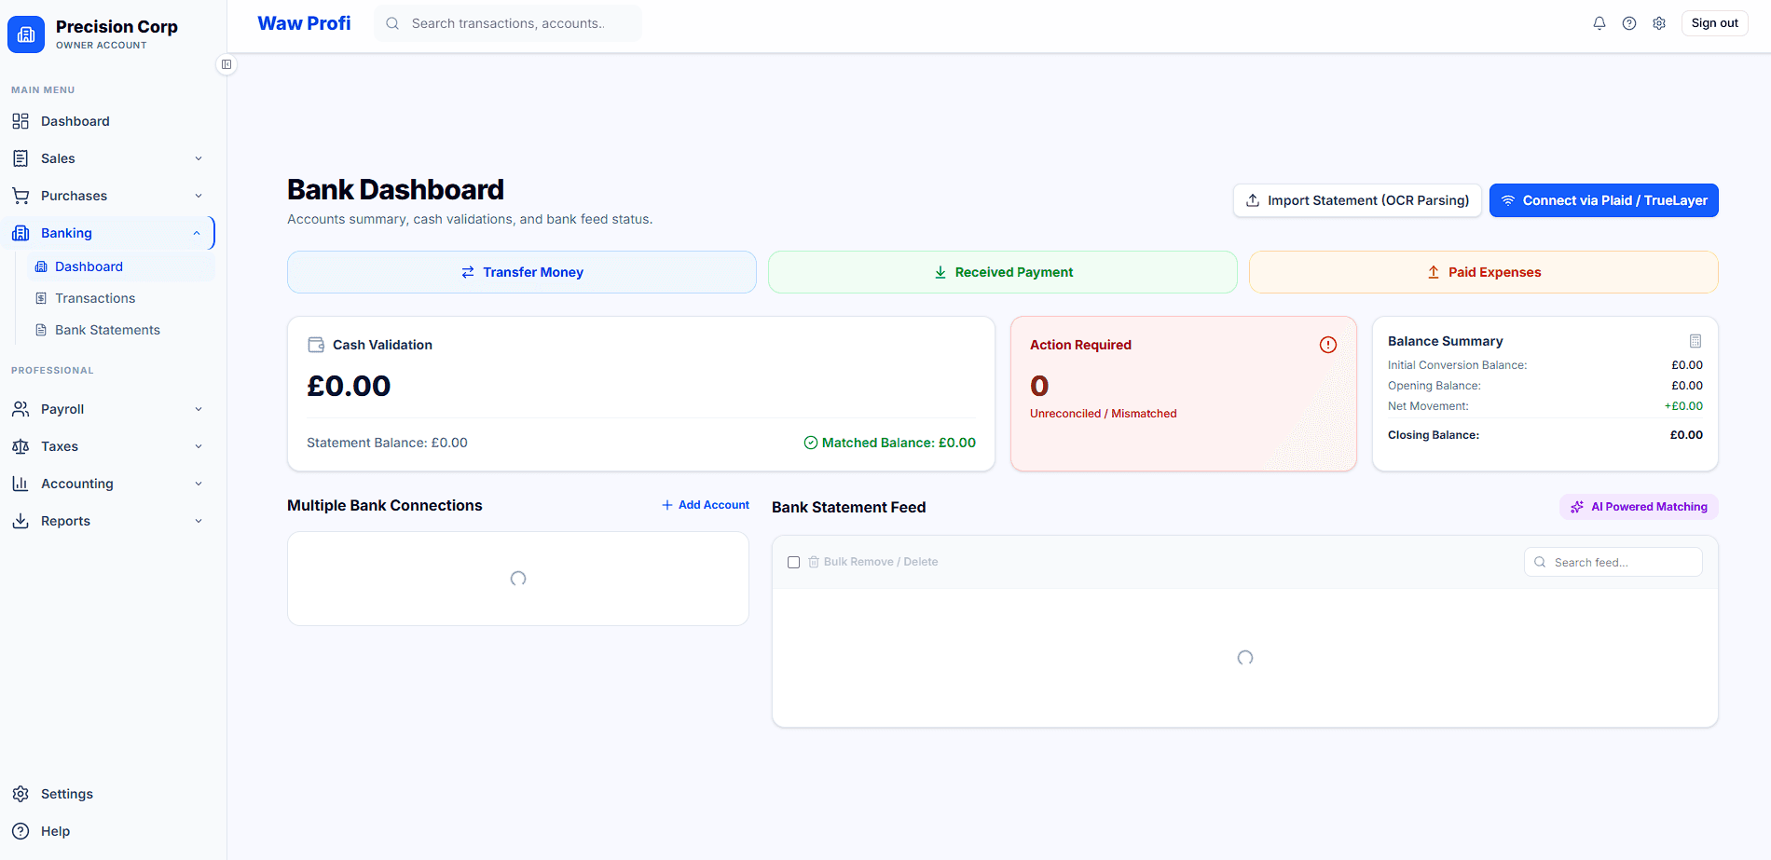1771x860 pixels.
Task: Open Bank Statements under Banking
Action: click(x=121, y=330)
